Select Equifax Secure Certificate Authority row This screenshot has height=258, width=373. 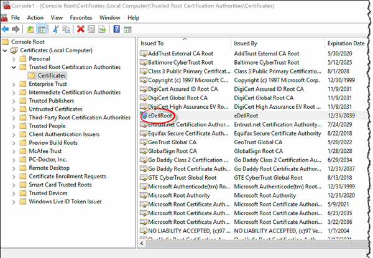pyautogui.click(x=254, y=134)
